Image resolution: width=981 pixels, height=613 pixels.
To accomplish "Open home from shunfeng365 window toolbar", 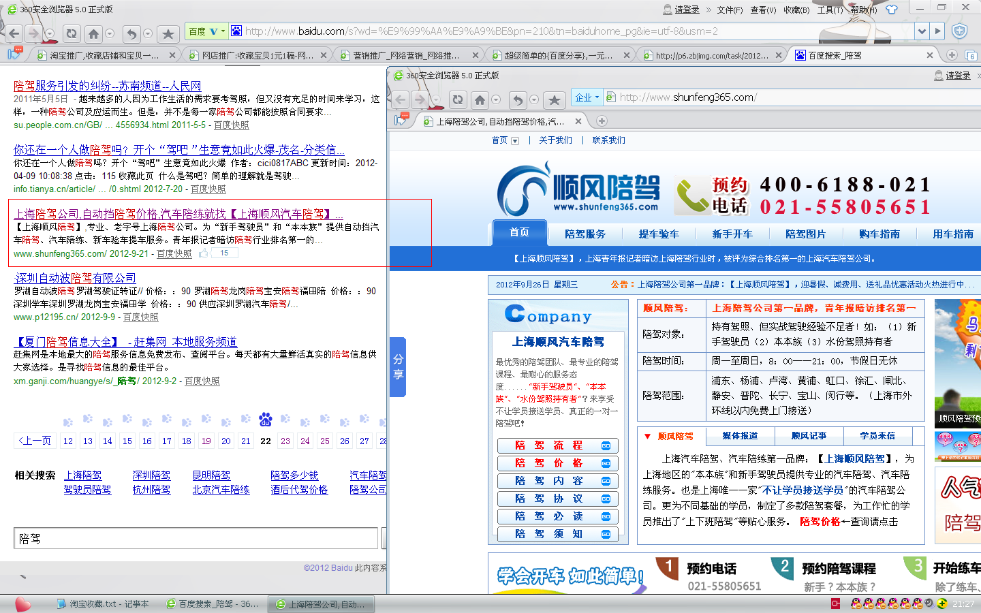I will (x=480, y=99).
